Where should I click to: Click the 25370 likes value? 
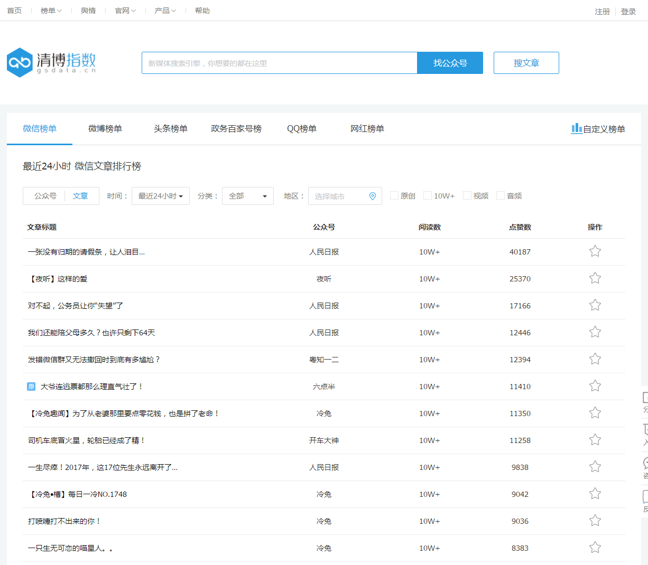[x=520, y=279]
